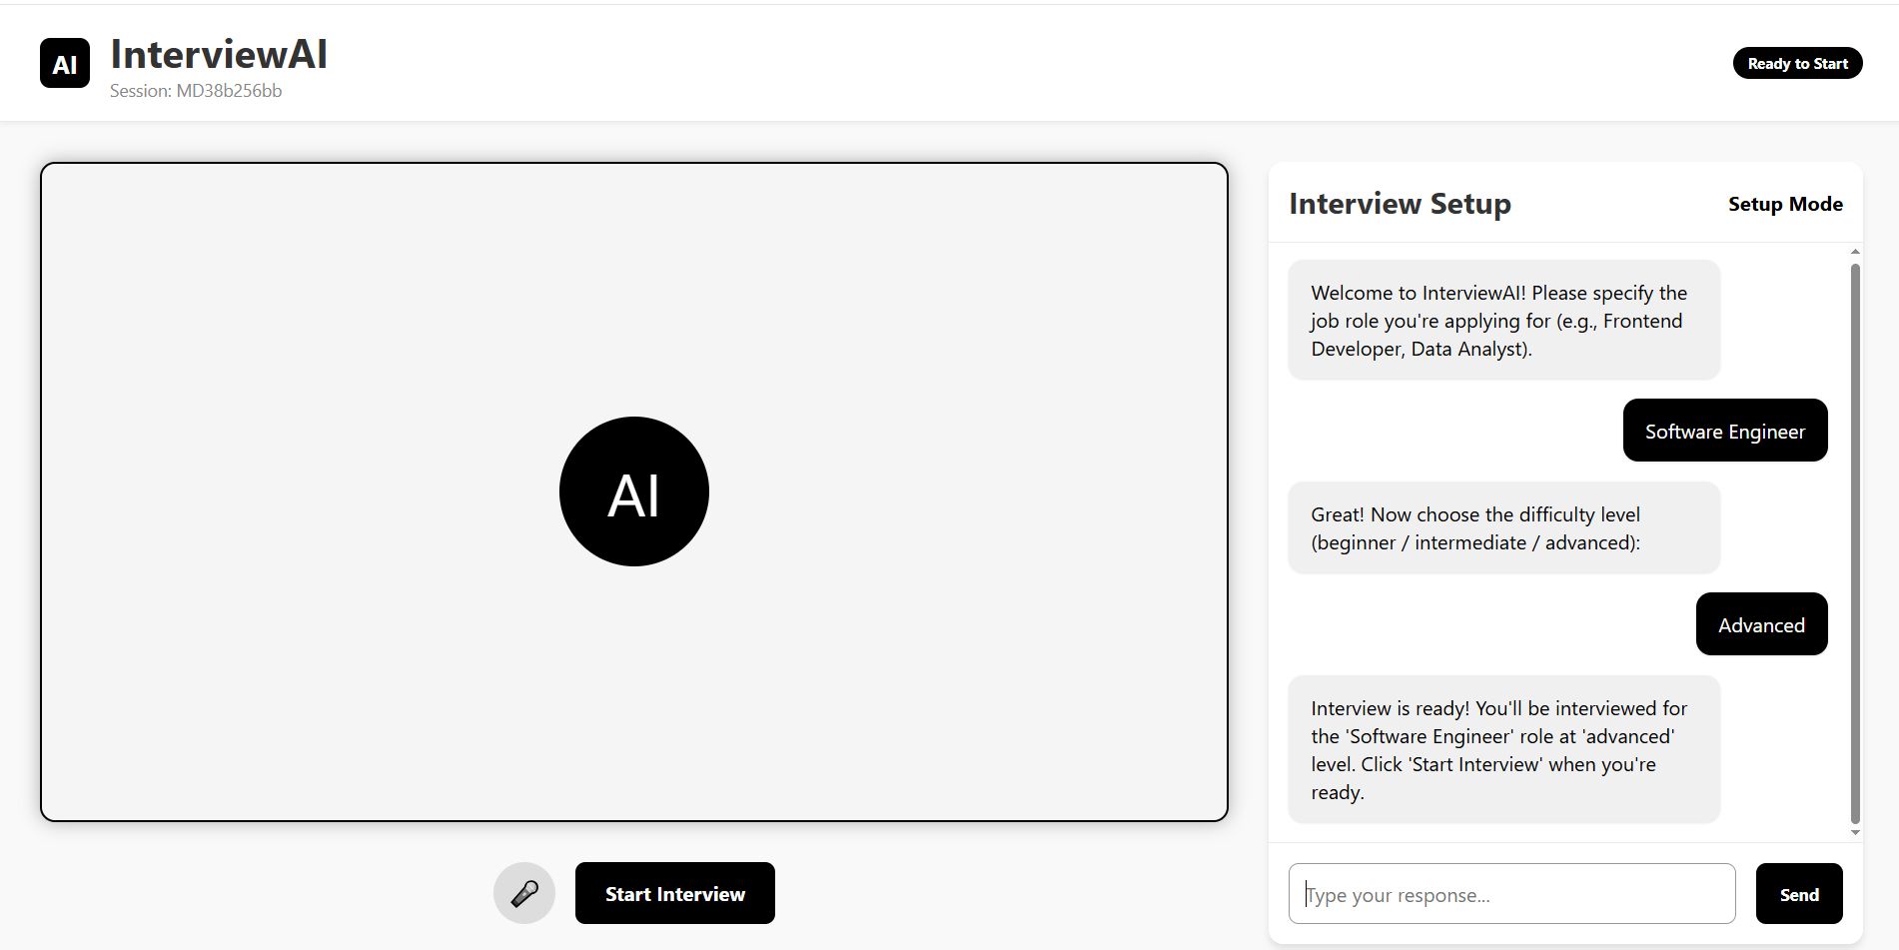The height and width of the screenshot is (950, 1899).
Task: Click the chat scrollbar thumb
Action: coord(1855,543)
